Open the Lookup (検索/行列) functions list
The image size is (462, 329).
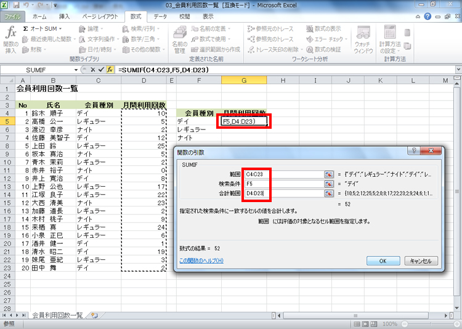pos(141,28)
